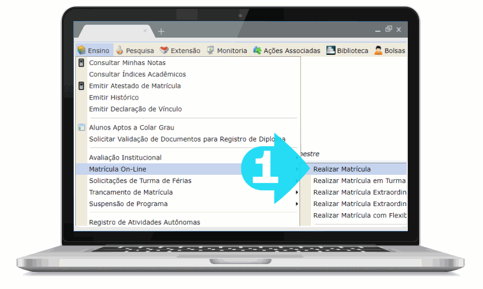This screenshot has width=483, height=289.
Task: Click the Ensino menu book icon
Action: click(x=82, y=50)
